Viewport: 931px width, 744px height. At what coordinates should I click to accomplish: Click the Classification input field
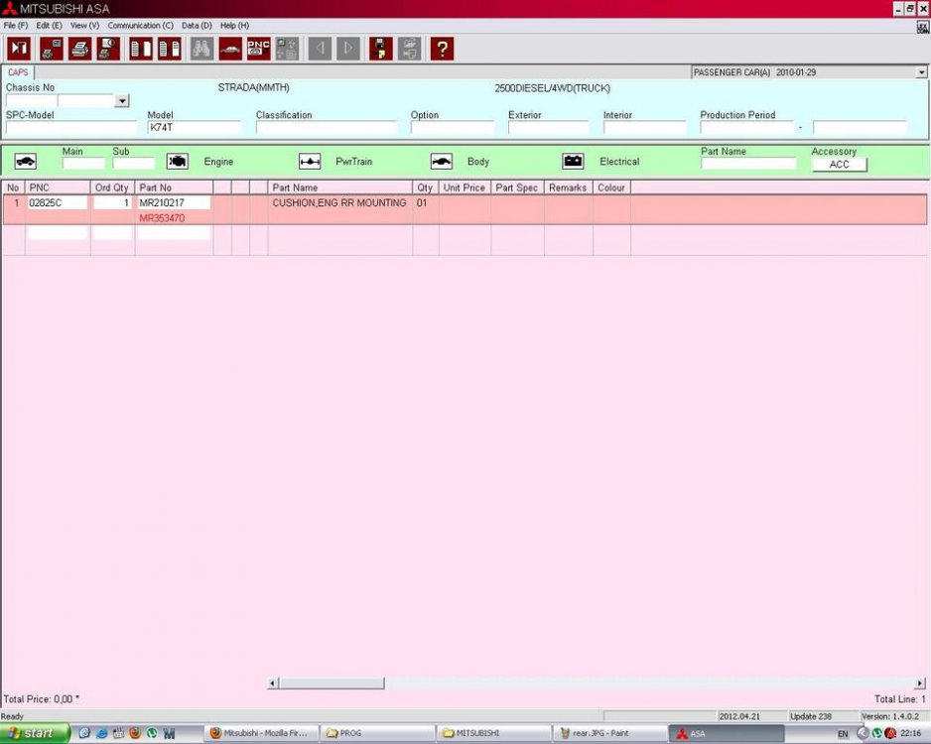pos(326,128)
